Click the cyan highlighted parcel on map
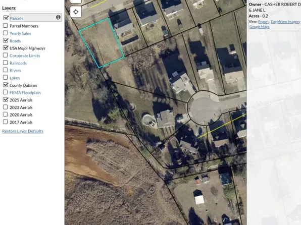301x225 pixels. pos(101,43)
